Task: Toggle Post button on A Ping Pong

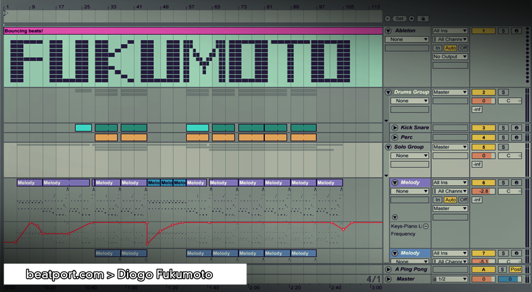Action: [516, 269]
